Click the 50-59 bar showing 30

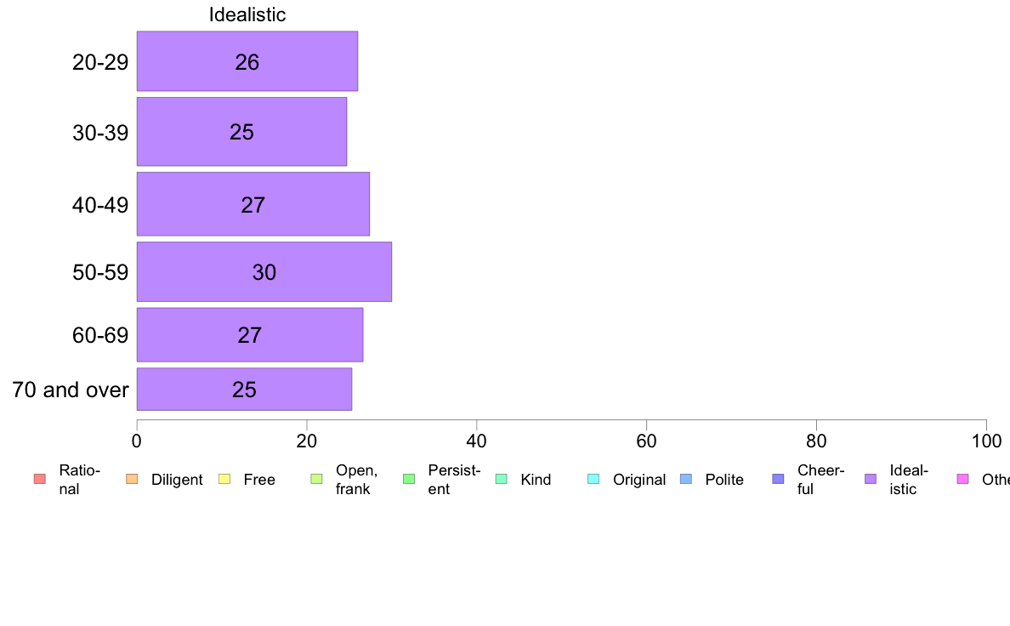264,271
